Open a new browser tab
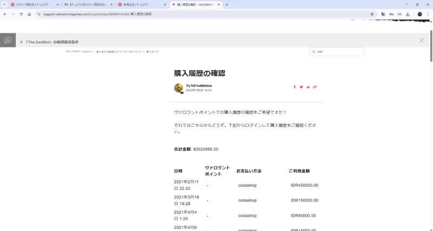433x231 pixels. [227, 5]
